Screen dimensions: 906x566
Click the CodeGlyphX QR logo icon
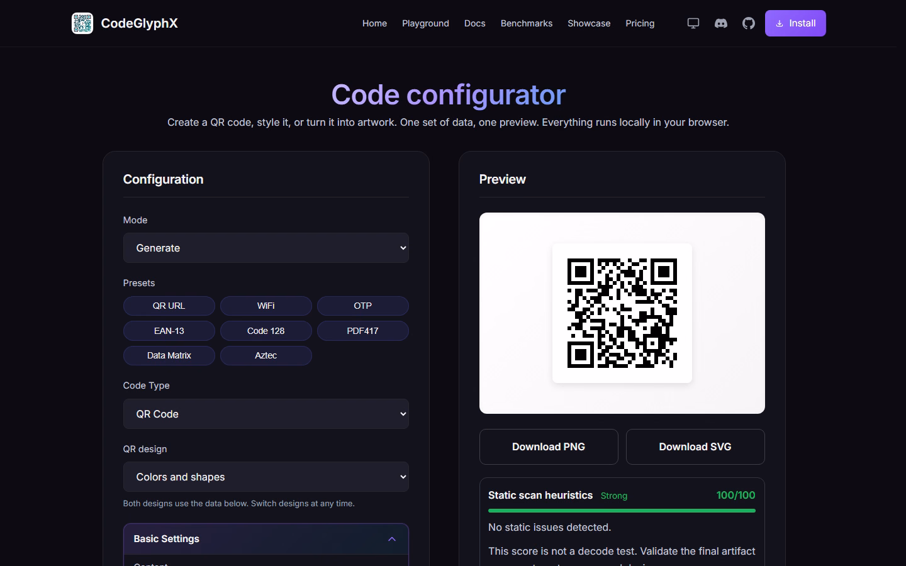click(82, 23)
